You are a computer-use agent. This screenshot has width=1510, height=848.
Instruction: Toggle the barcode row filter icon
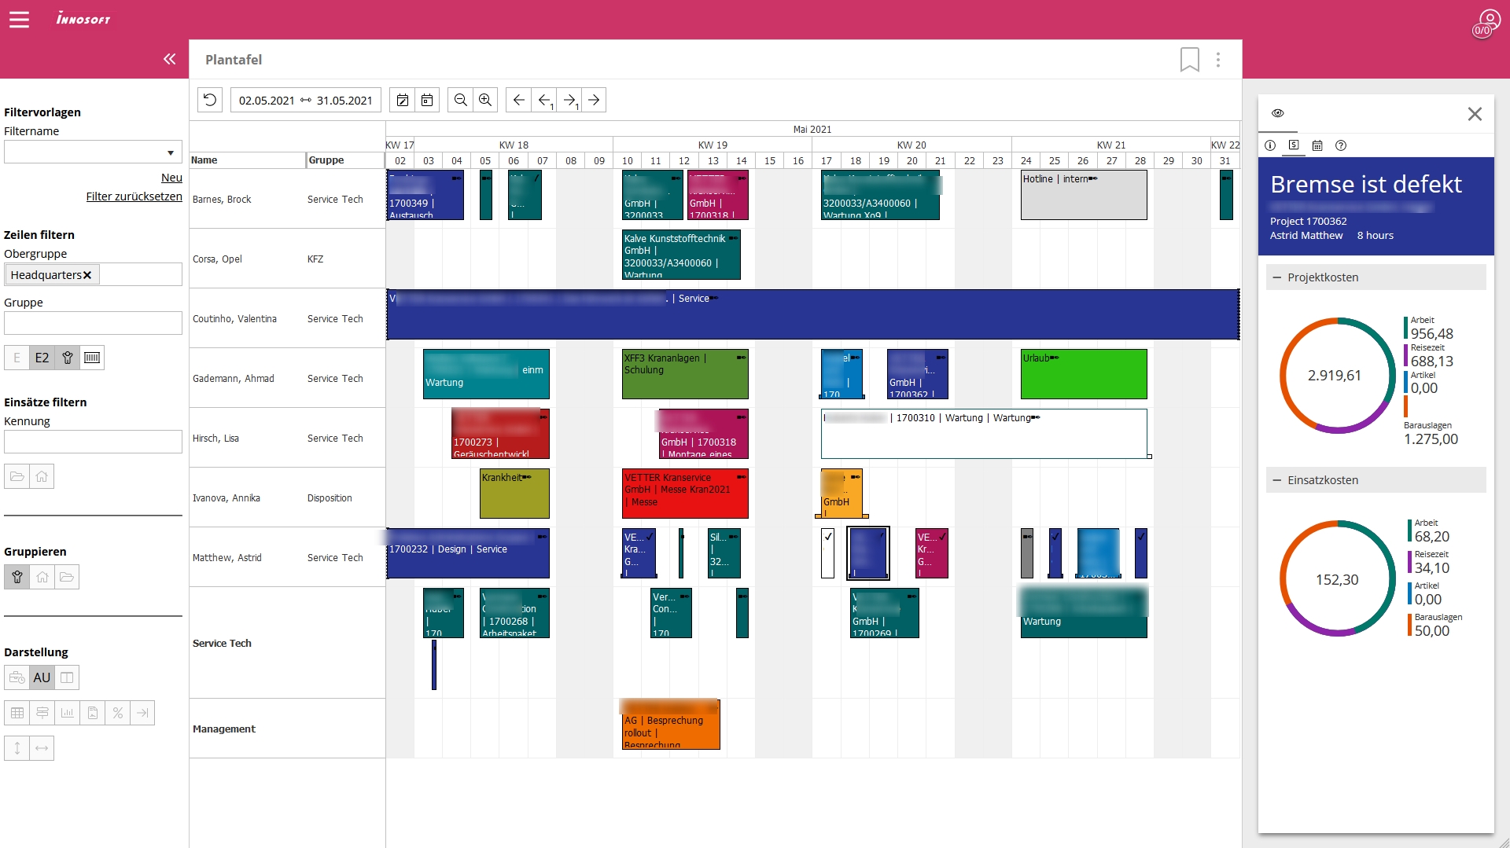[x=92, y=358]
